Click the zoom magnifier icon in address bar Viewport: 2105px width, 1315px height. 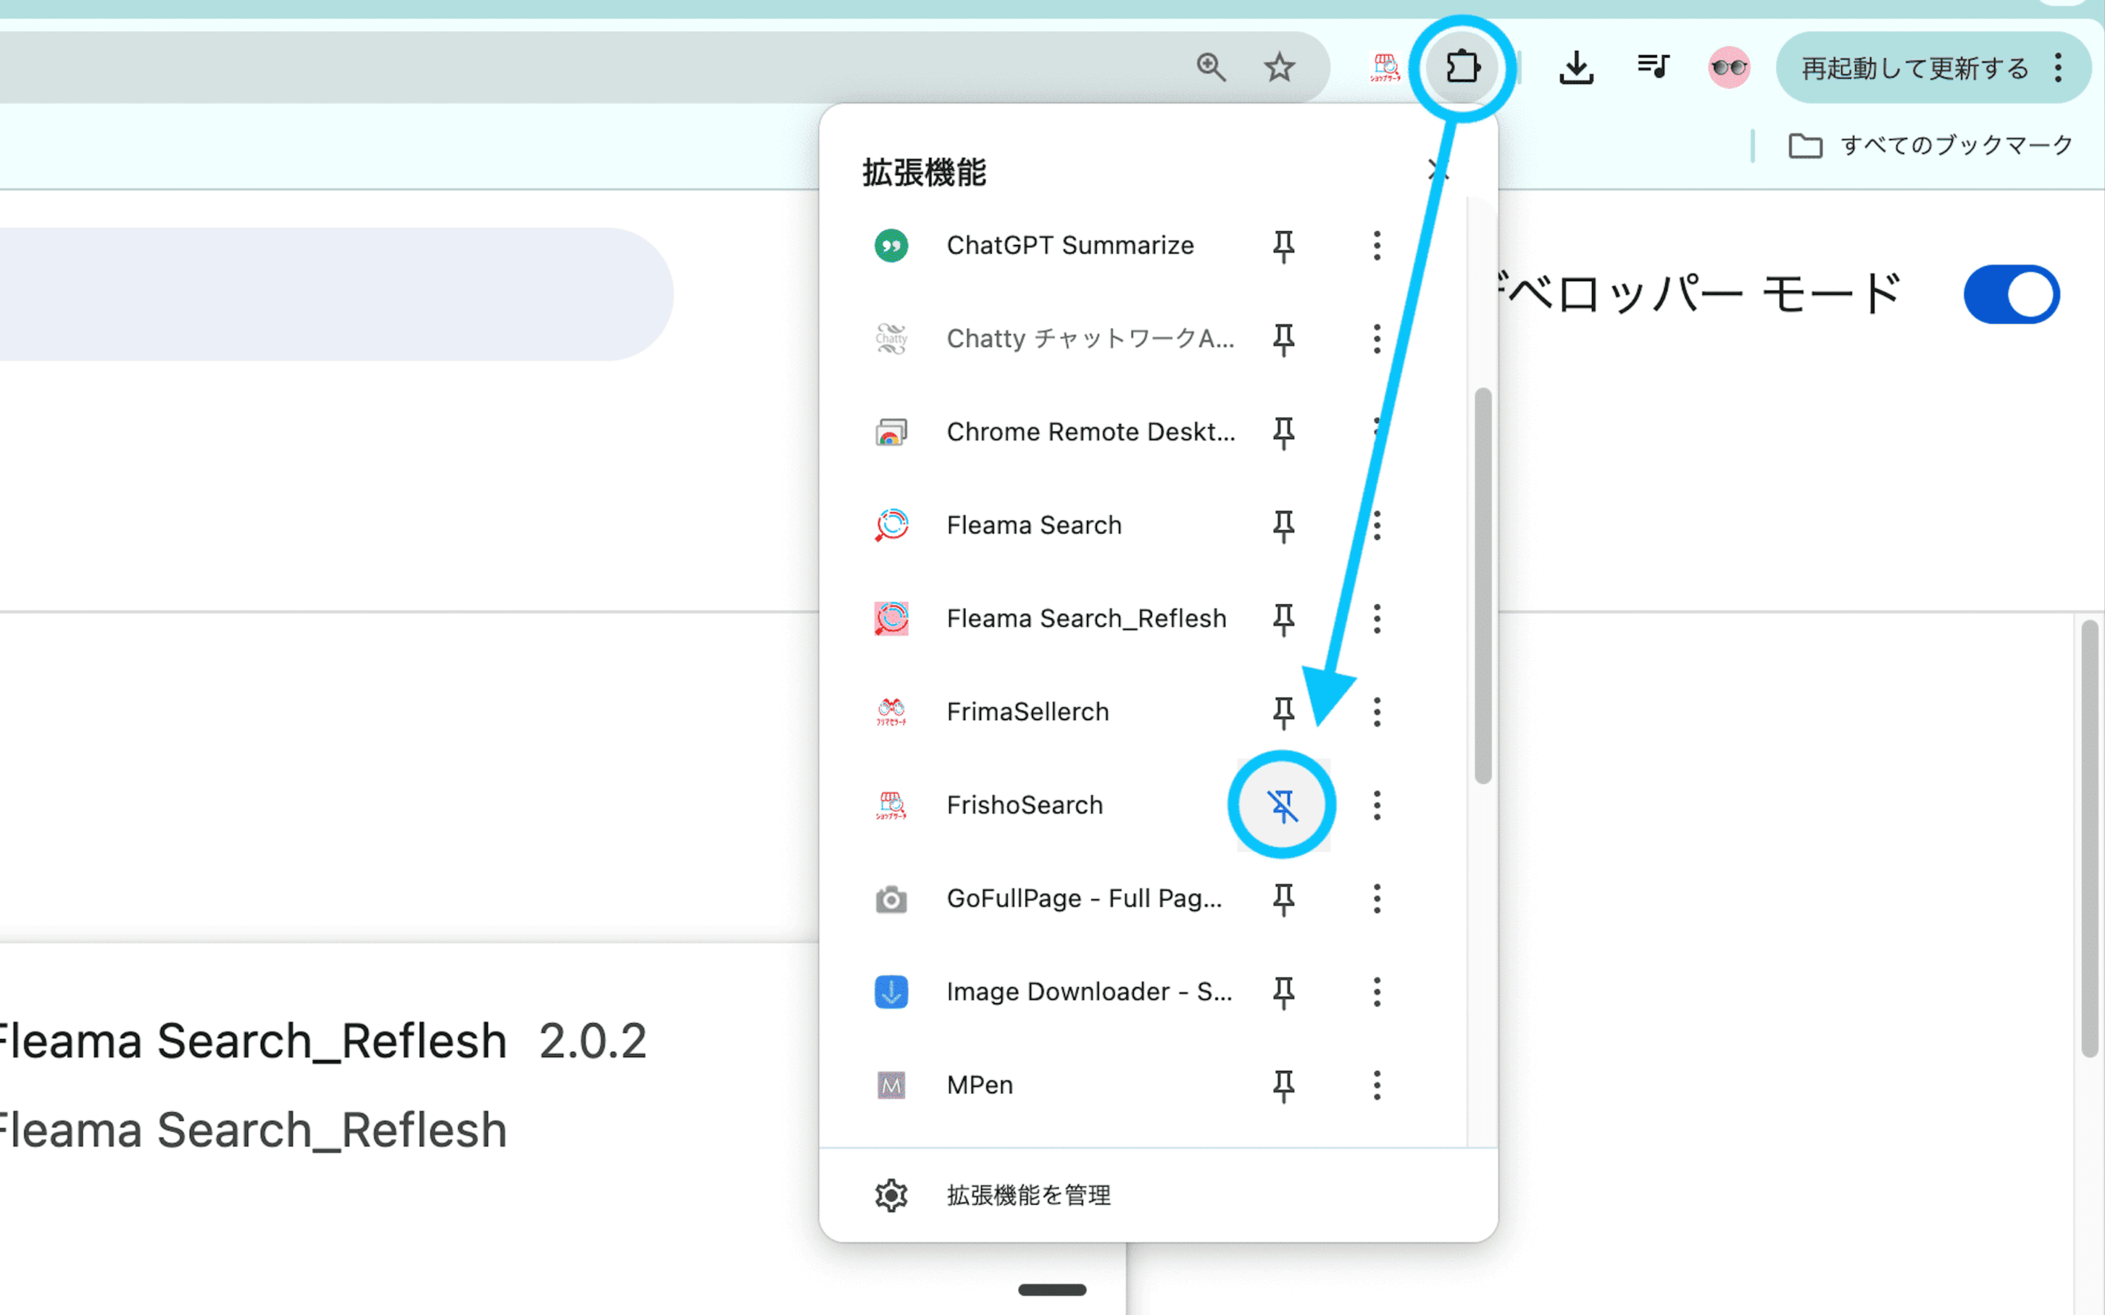pos(1211,67)
